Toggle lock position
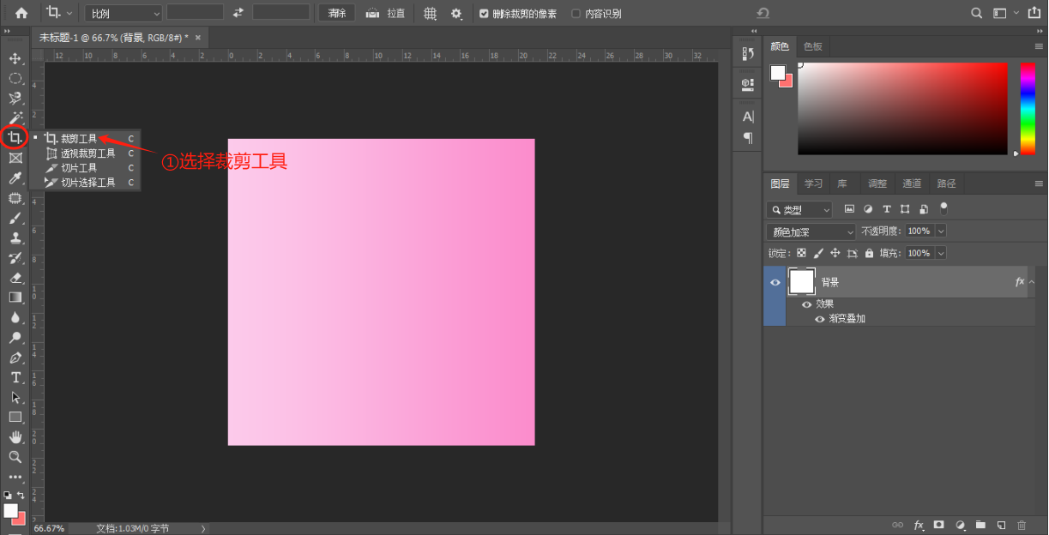This screenshot has width=1049, height=535. pos(835,254)
